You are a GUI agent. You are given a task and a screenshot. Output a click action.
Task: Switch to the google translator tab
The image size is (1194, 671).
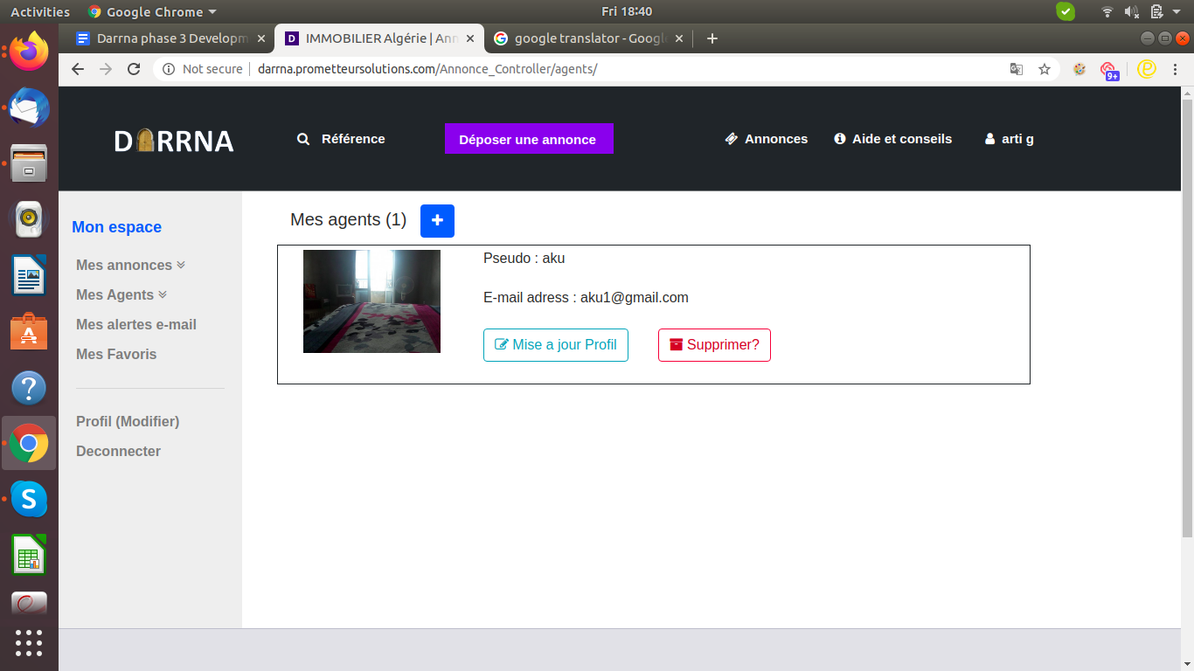pyautogui.click(x=581, y=38)
